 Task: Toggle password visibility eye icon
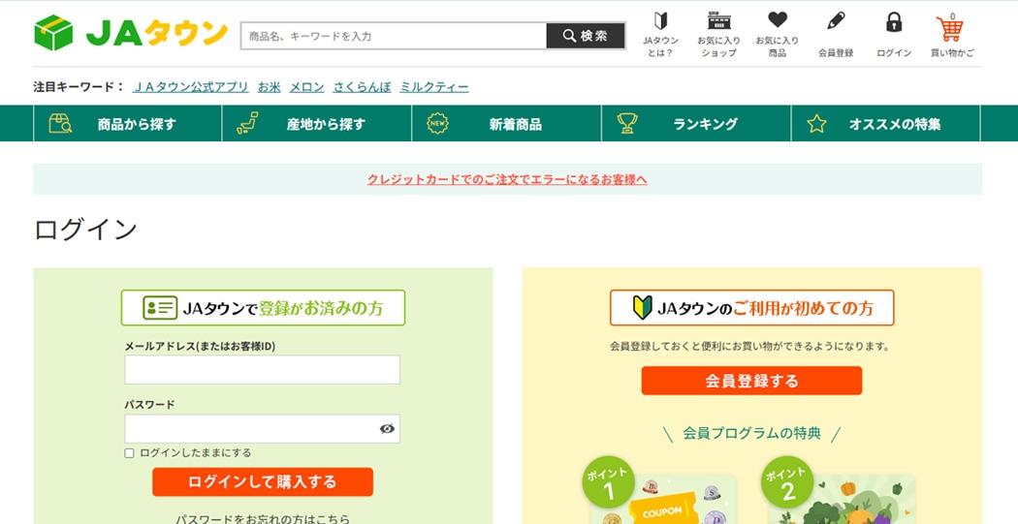(x=387, y=429)
